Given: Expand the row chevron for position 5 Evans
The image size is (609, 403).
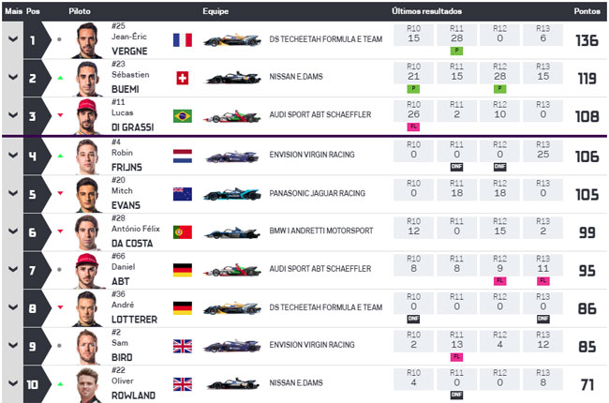Looking at the screenshot, I should (13, 193).
